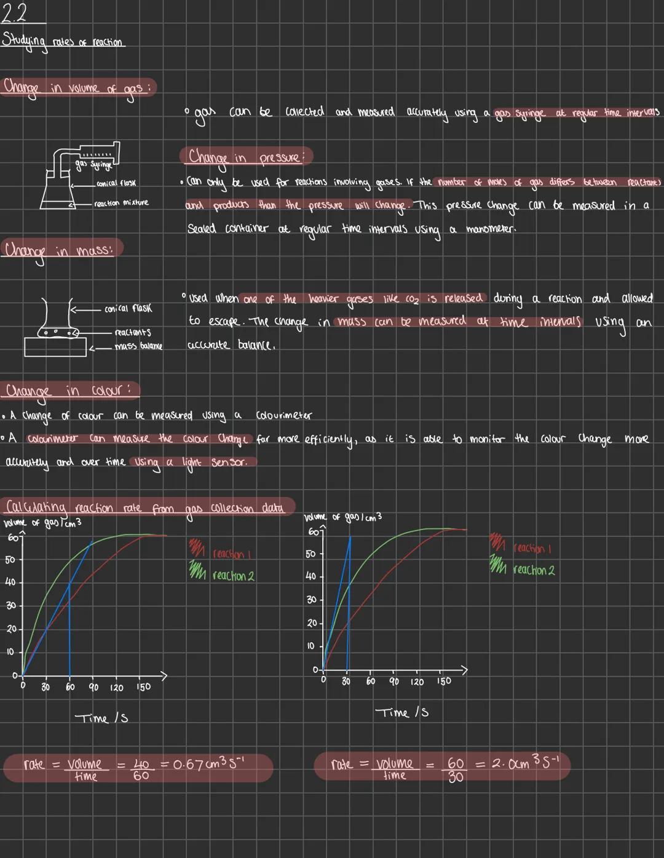Click the "Time /s" label under left graph
Screen dimensions: 664x858
pyautogui.click(x=101, y=718)
